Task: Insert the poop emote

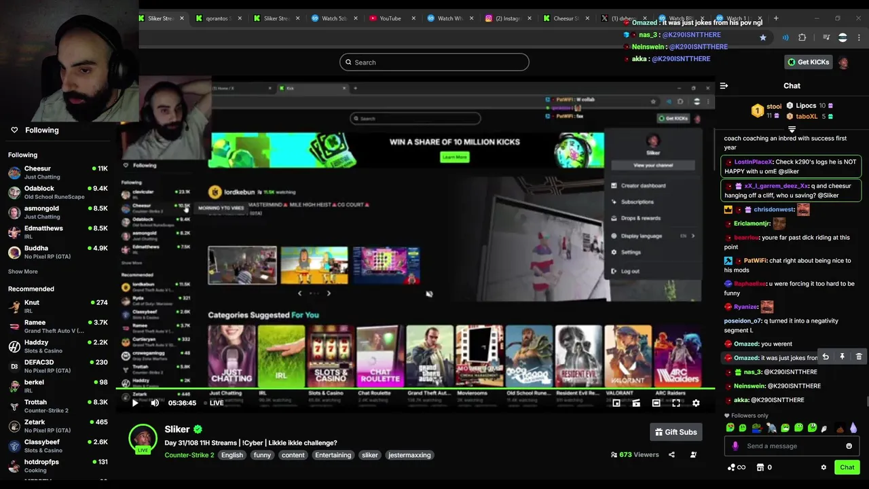Action: [x=840, y=428]
